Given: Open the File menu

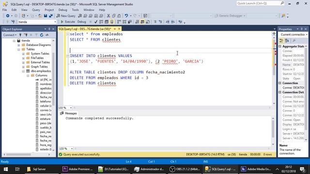Looking at the screenshot, I should pyautogui.click(x=4, y=10).
